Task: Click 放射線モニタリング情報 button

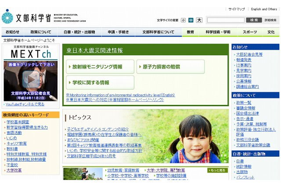Action: [100, 67]
